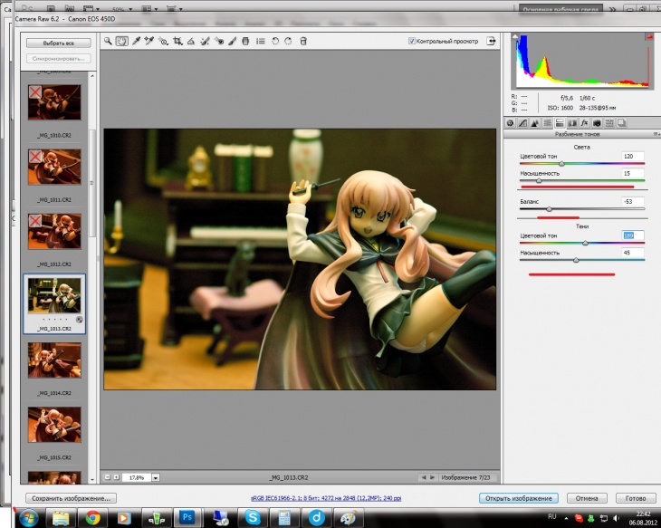661x528 pixels.
Task: Toggle shadow clipping warning in histogram
Action: click(515, 37)
